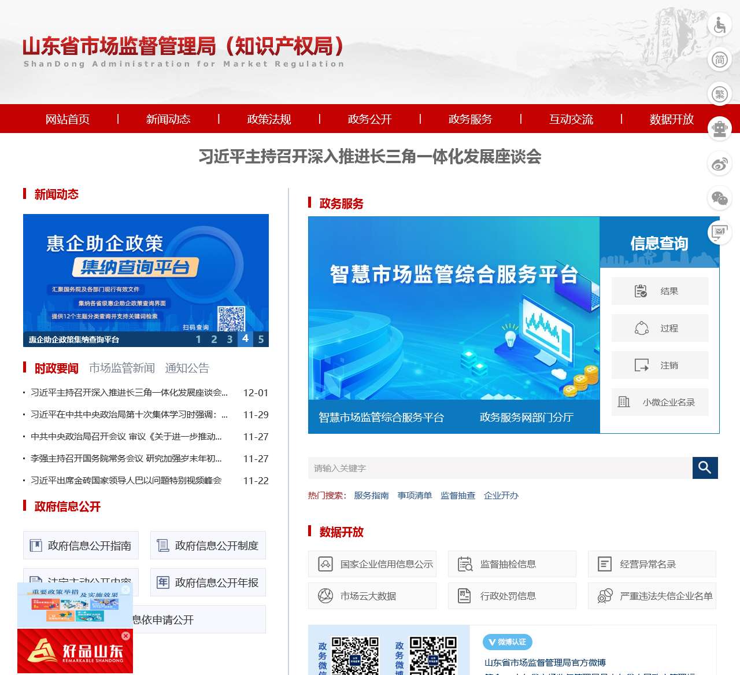Switch to traditional Chinese via 繁 icon
This screenshot has height=675, width=740.
pos(719,94)
